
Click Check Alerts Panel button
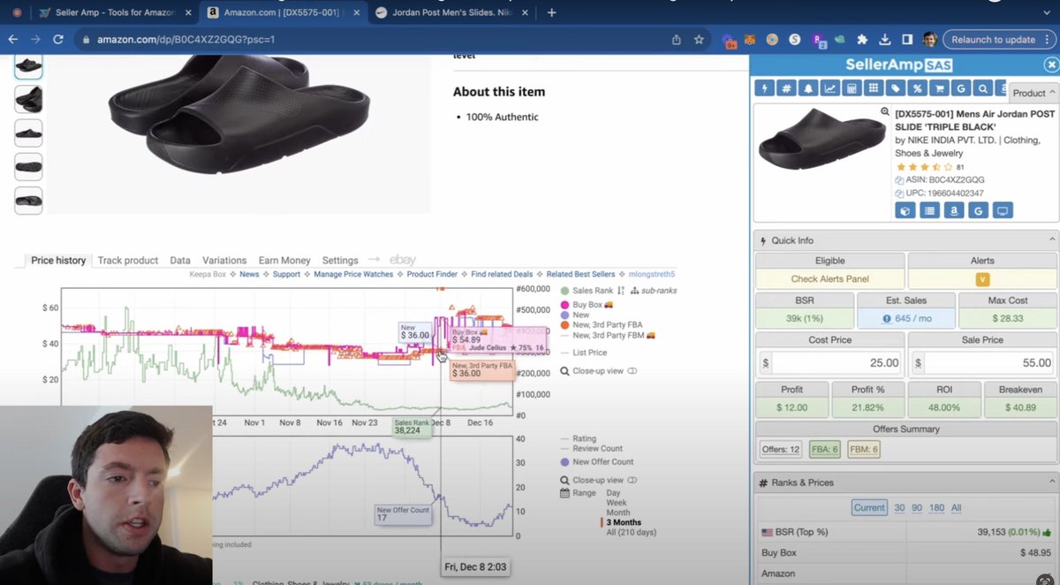[829, 279]
